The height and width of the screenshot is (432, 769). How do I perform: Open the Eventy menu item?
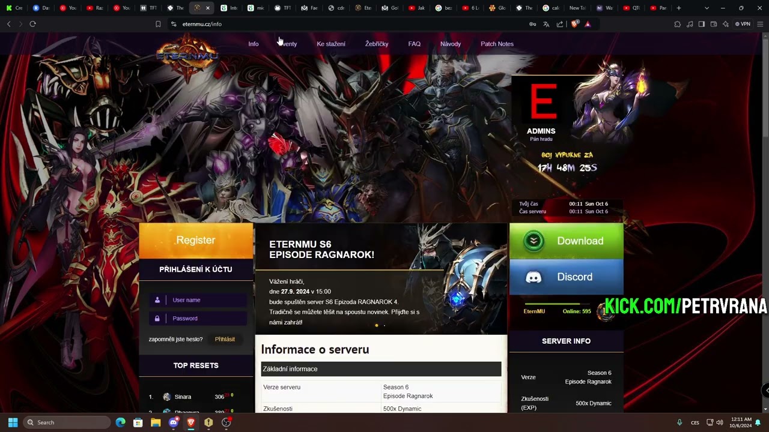coord(288,44)
